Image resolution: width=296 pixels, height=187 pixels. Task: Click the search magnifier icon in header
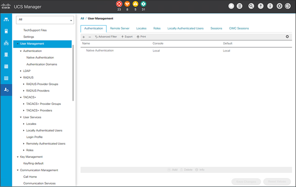(x=251, y=6)
